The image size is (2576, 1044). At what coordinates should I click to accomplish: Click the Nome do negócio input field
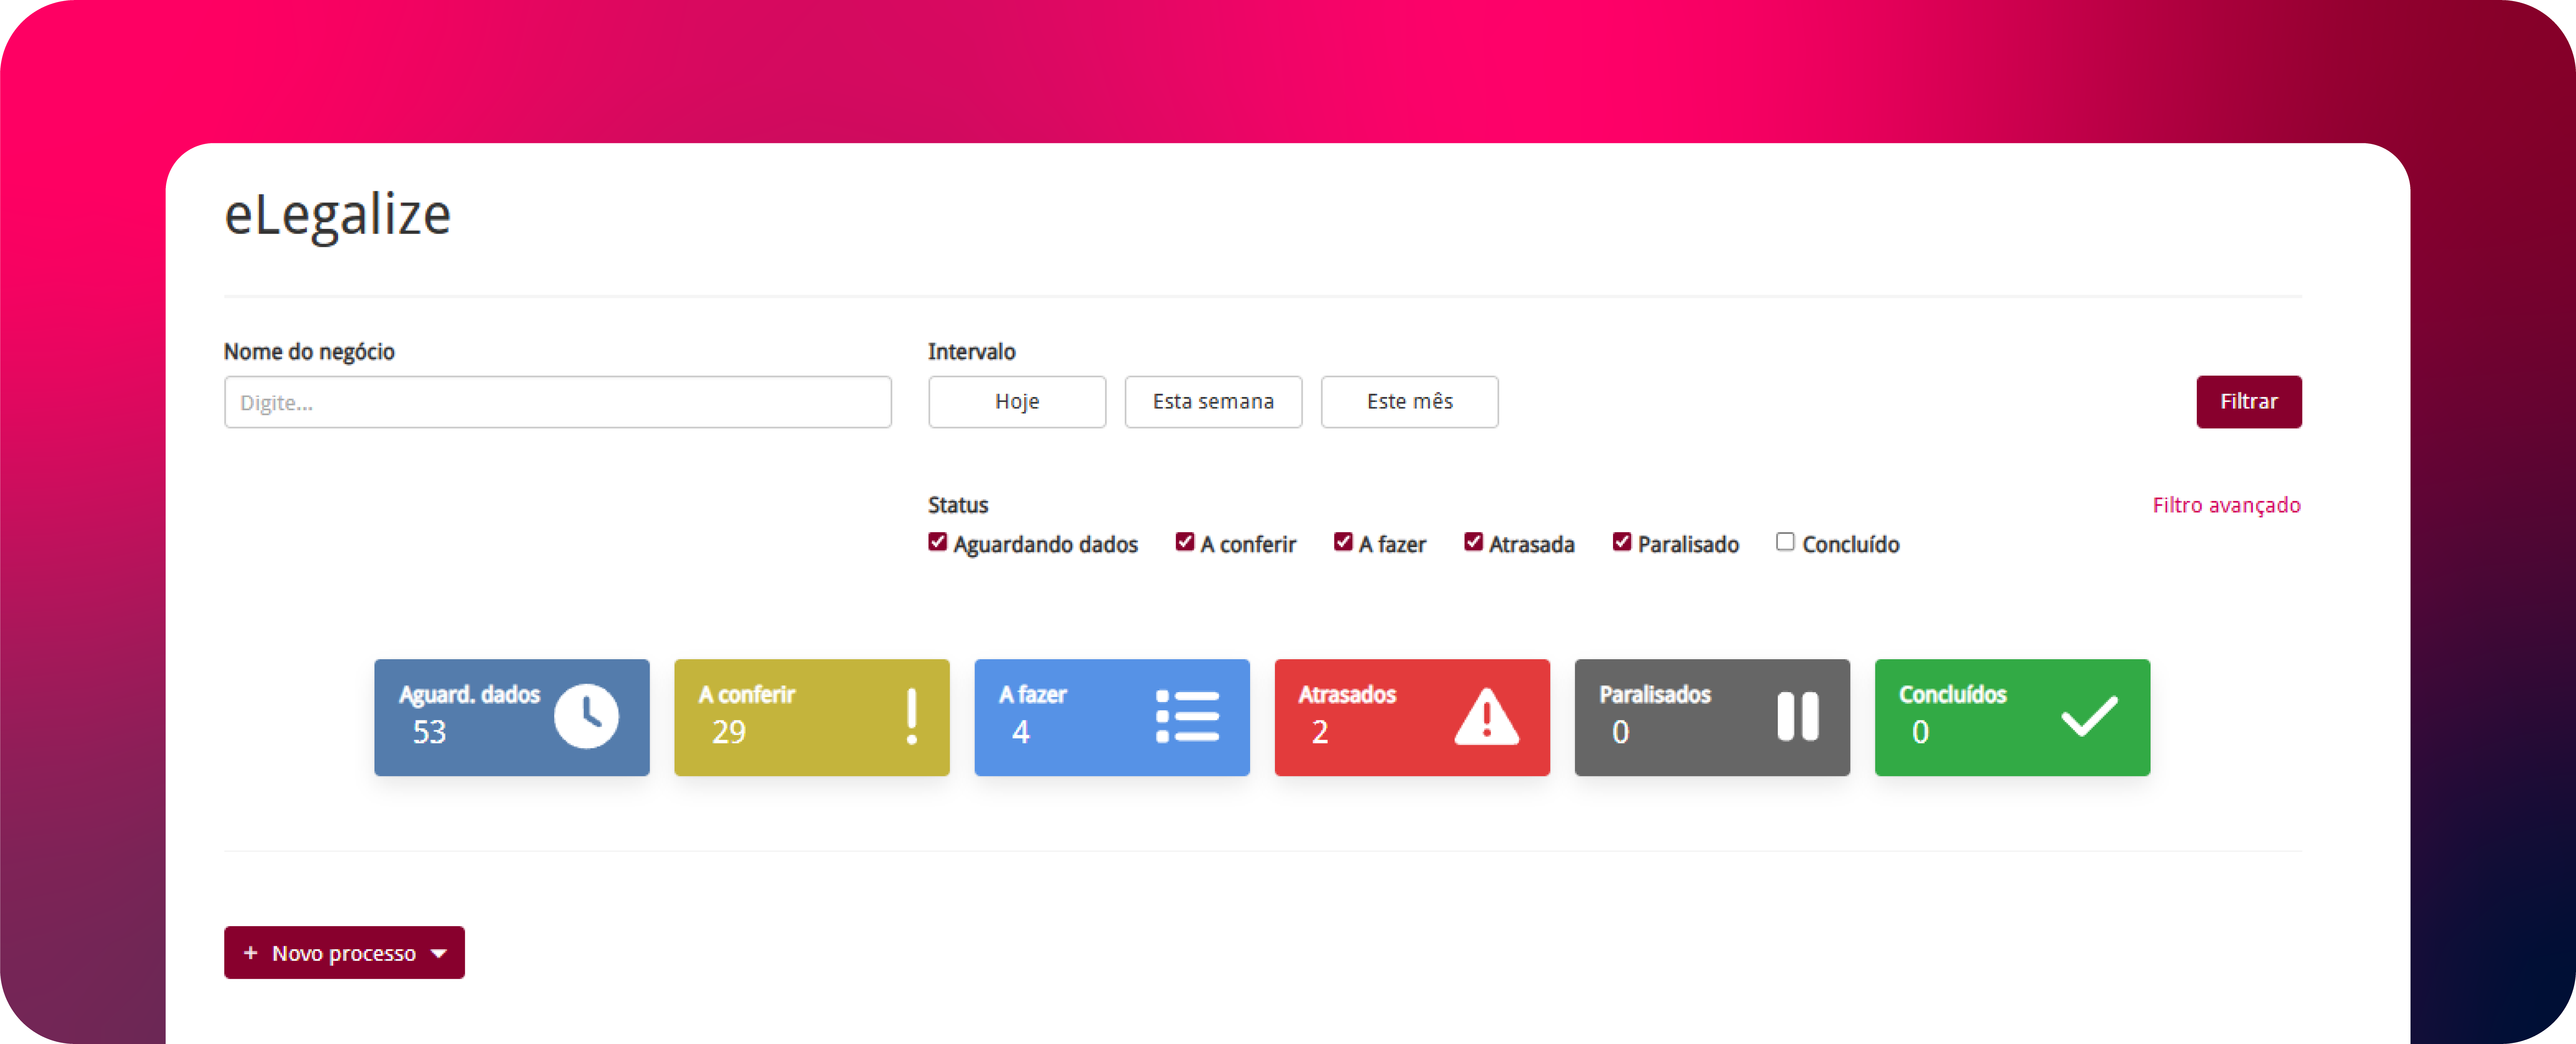pos(557,402)
